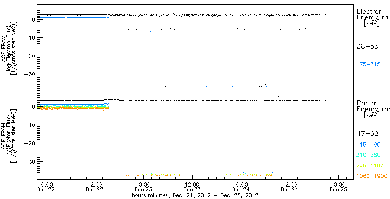The image size is (390, 199).
Task: Click the blue '115-195' proton legend label
Action: click(x=369, y=145)
